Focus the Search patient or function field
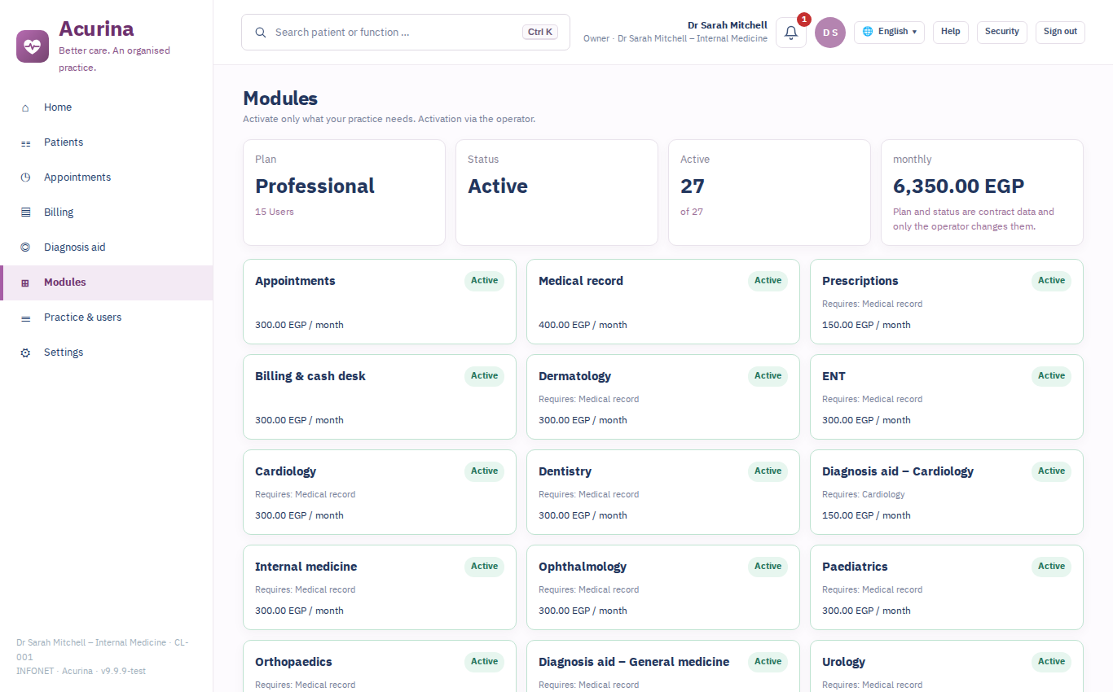The image size is (1113, 692). pos(406,33)
